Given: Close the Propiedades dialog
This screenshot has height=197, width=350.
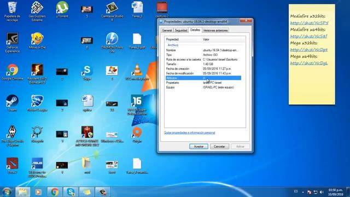Looking at the screenshot, I should click(246, 21).
